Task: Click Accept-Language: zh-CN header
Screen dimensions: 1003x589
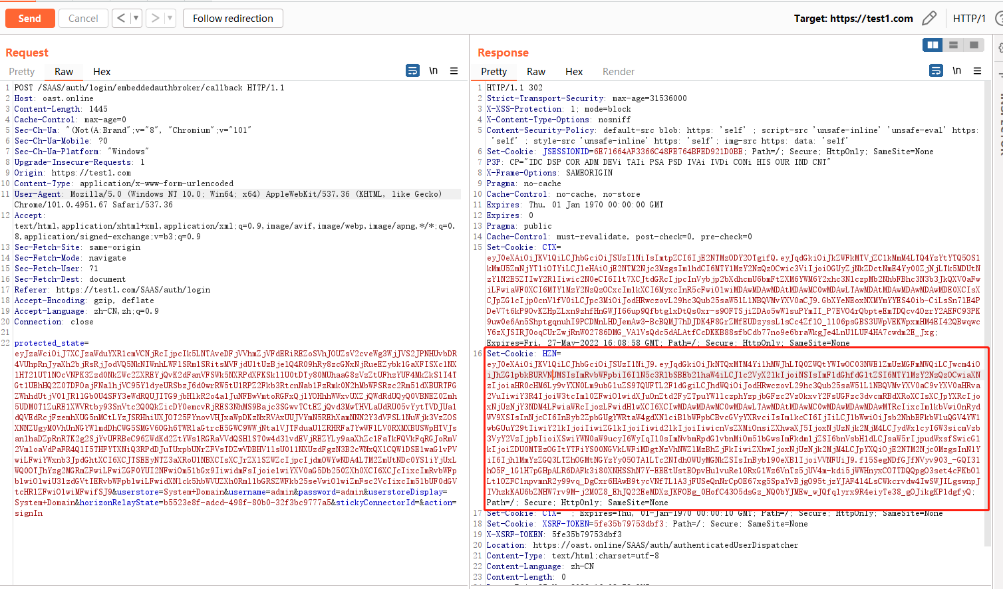Action: (86, 311)
